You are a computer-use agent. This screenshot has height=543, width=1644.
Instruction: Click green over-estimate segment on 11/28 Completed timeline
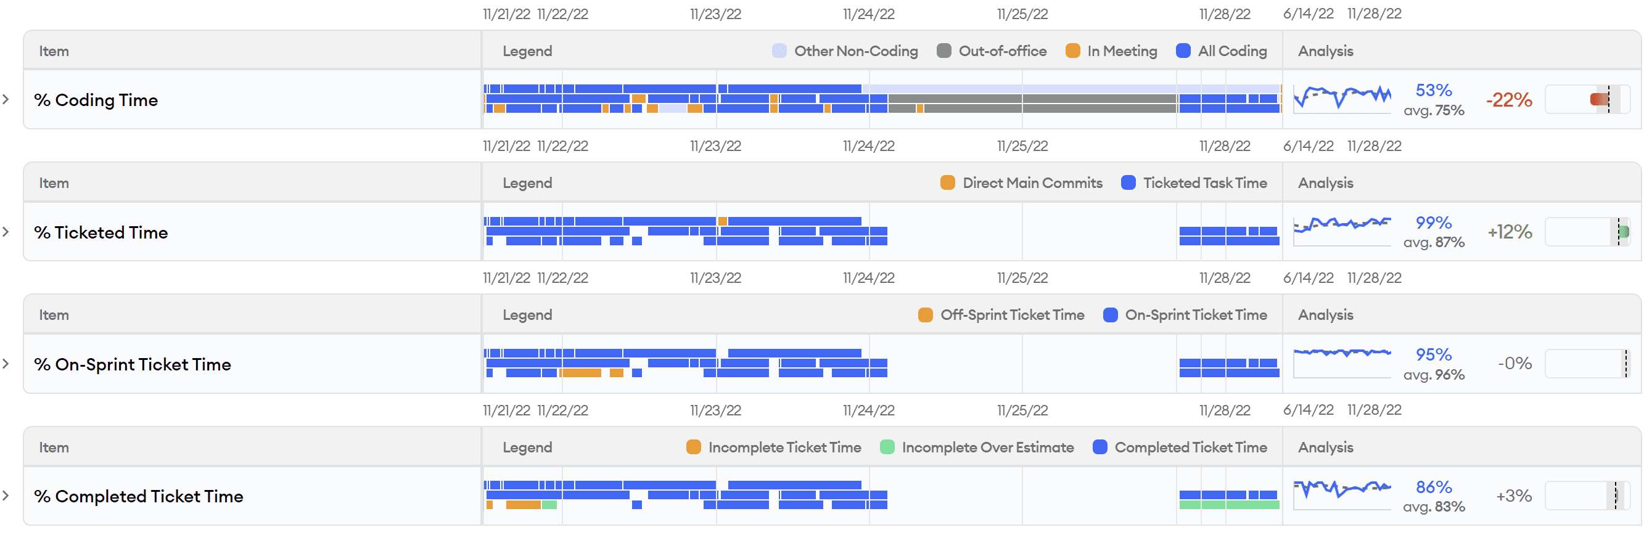1229,505
